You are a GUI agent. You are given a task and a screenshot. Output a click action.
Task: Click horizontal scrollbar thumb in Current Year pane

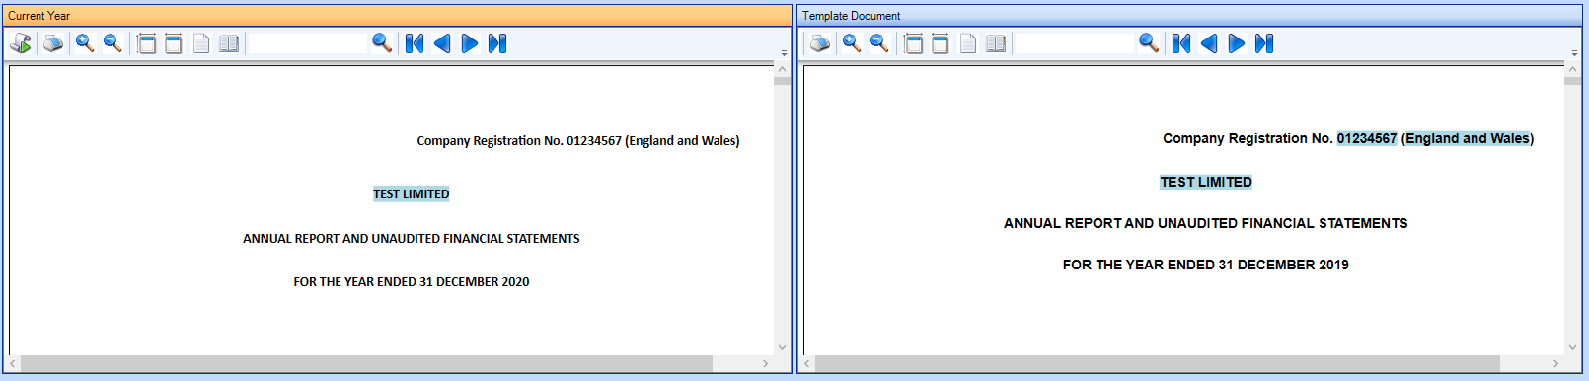[x=366, y=364]
